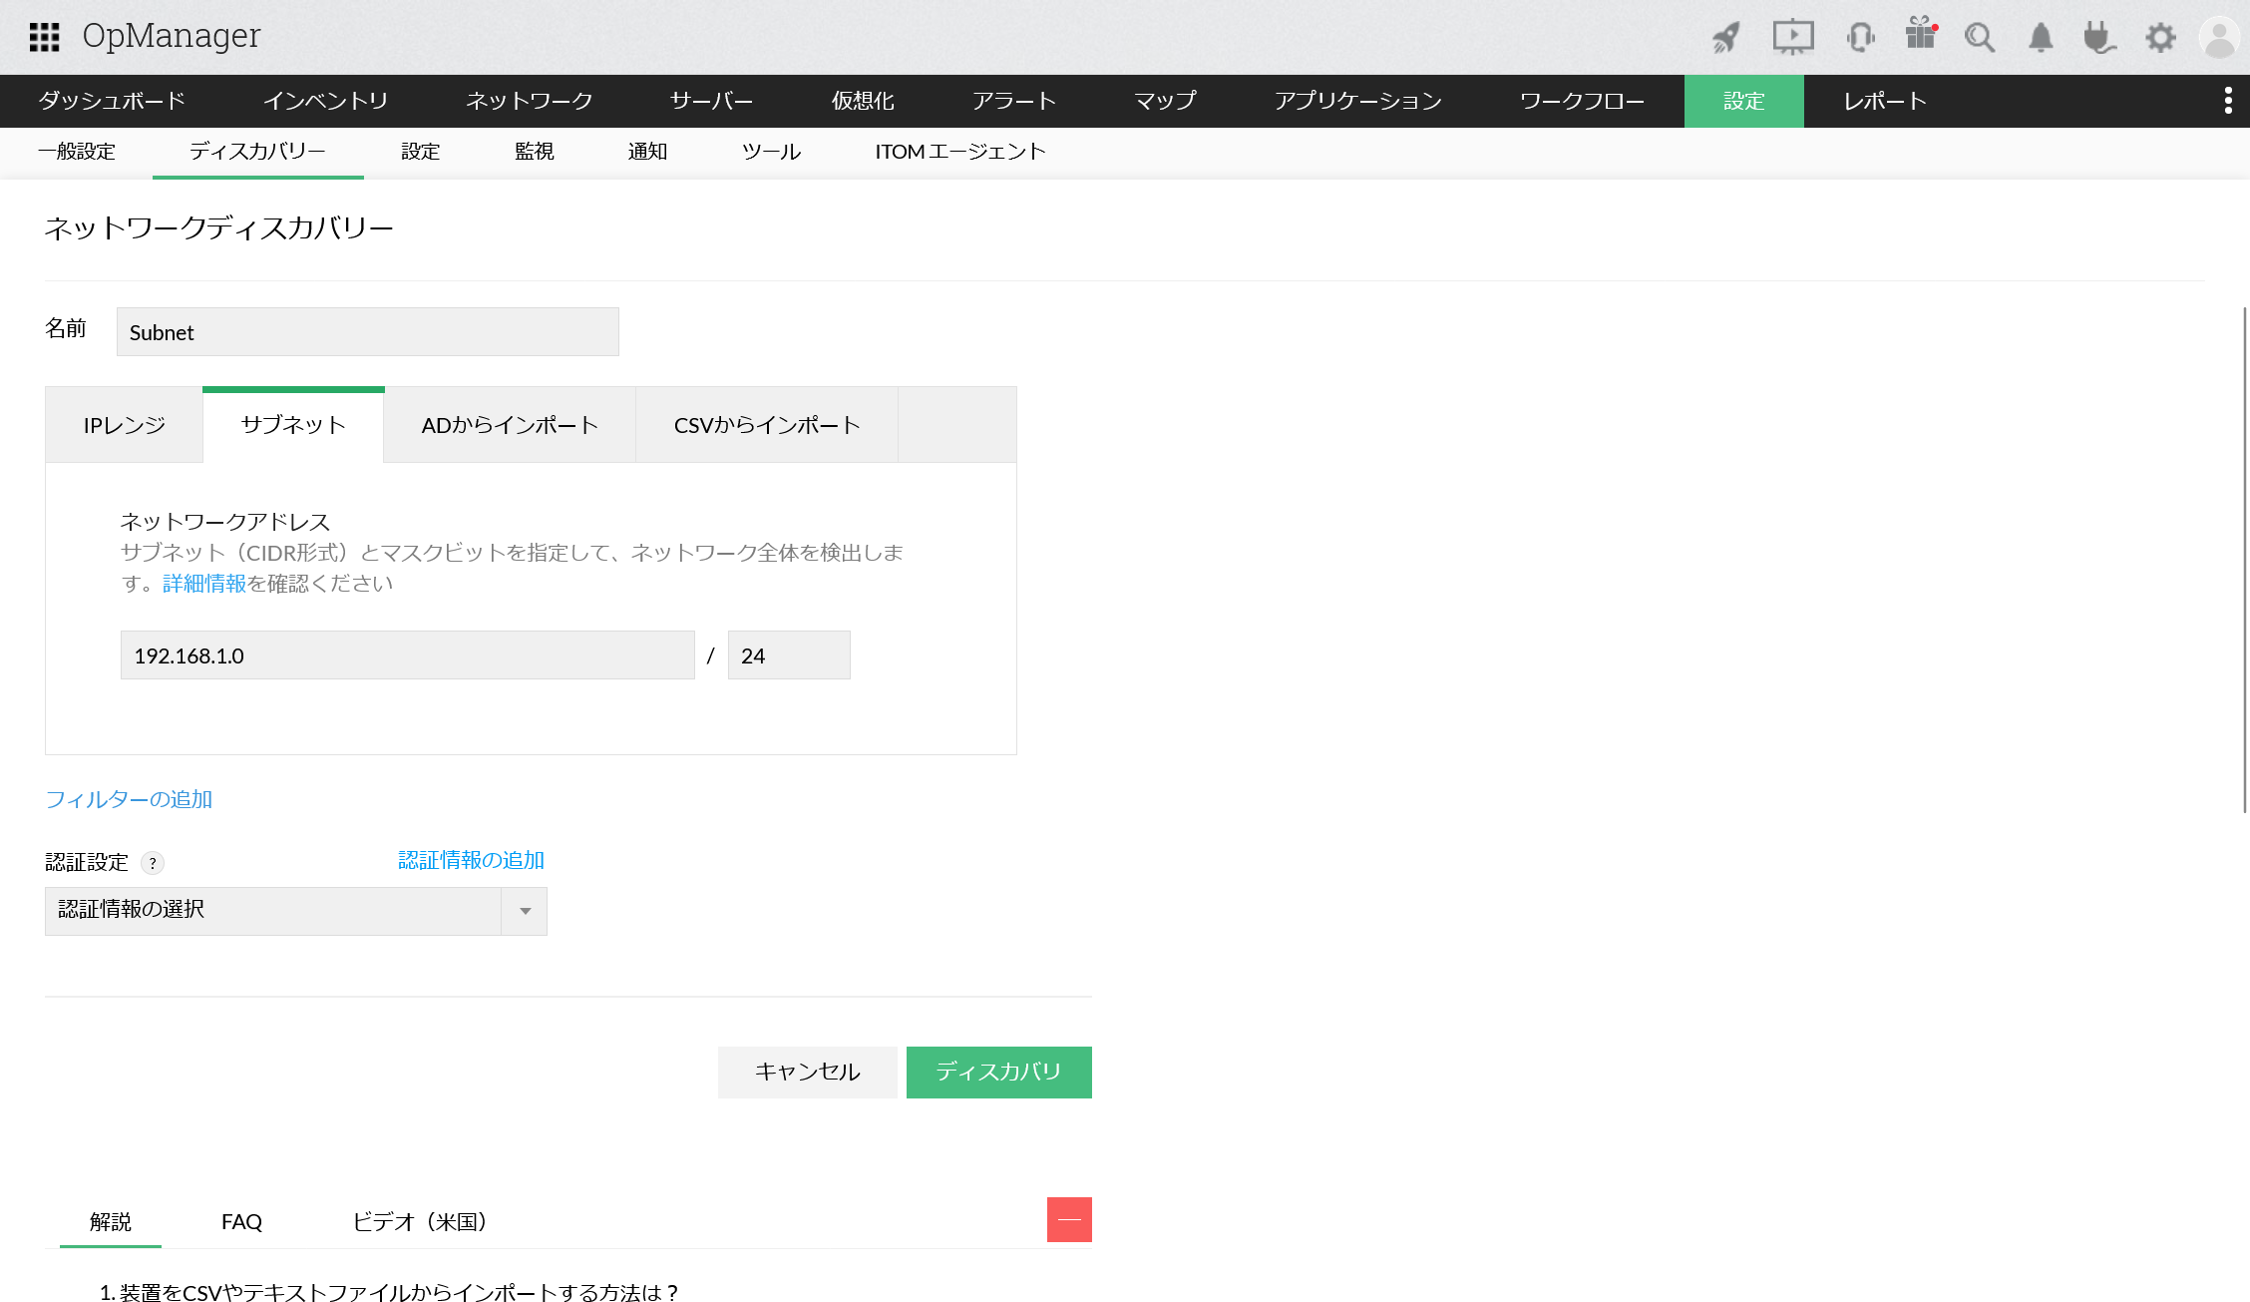Click the rocket quick-start icon
The width and height of the screenshot is (2250, 1302).
pos(1726,38)
